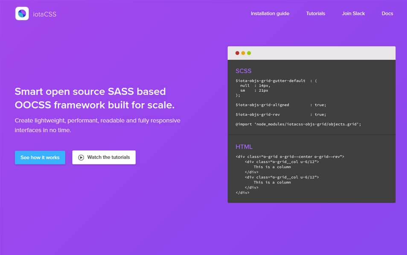The image size is (407, 255).
Task: Select the SCSS section heading
Action: (x=244, y=71)
